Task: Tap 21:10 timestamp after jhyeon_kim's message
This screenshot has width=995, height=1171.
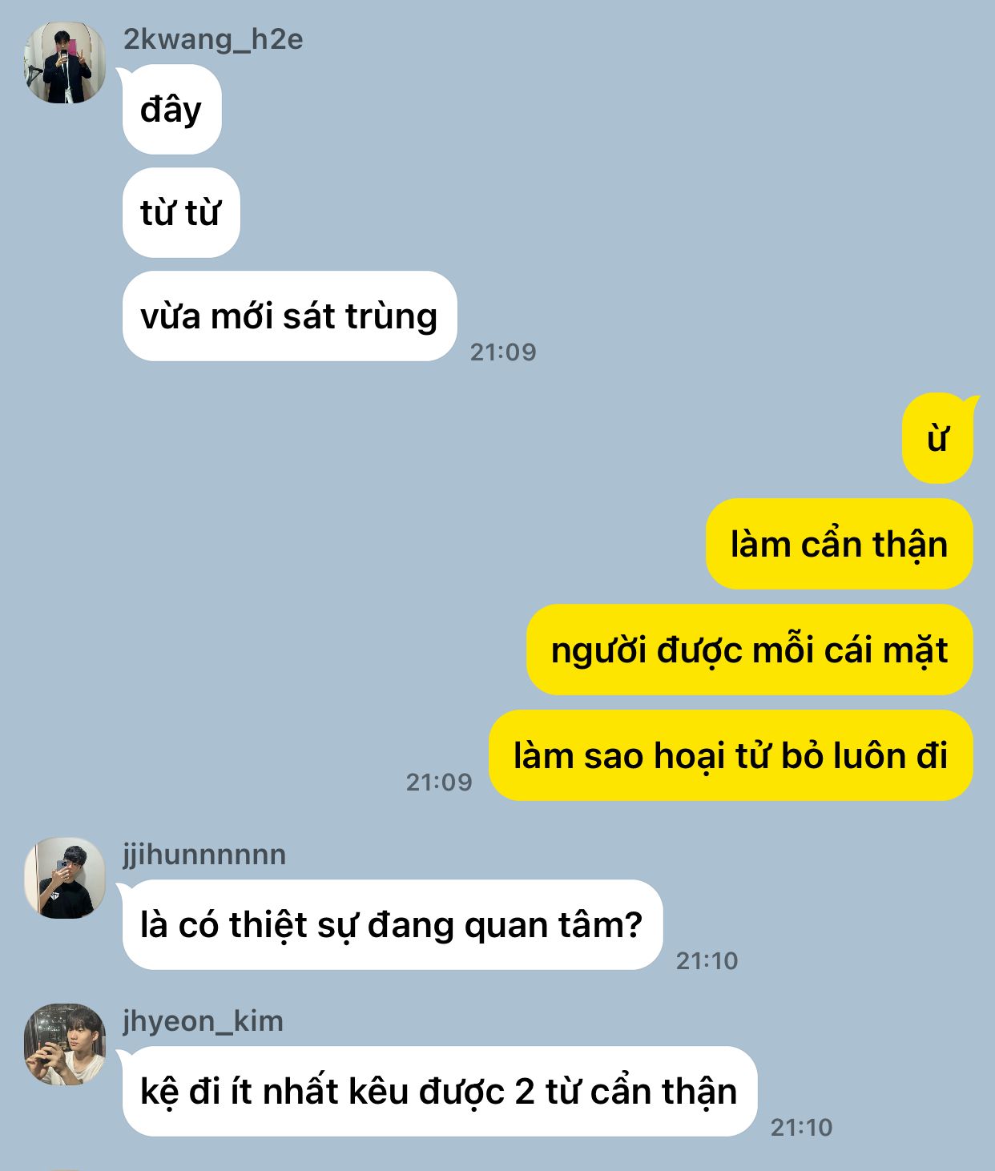Action: 801,1127
